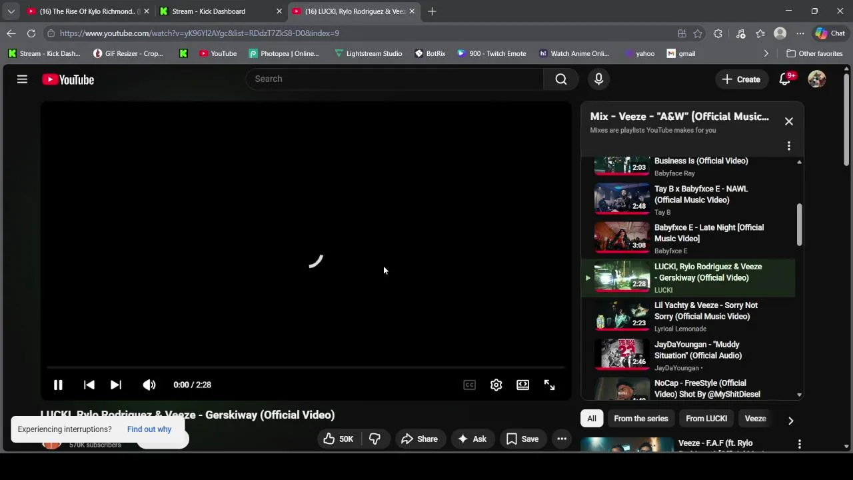The image size is (853, 480).
Task: Open the Create menu
Action: point(741,79)
